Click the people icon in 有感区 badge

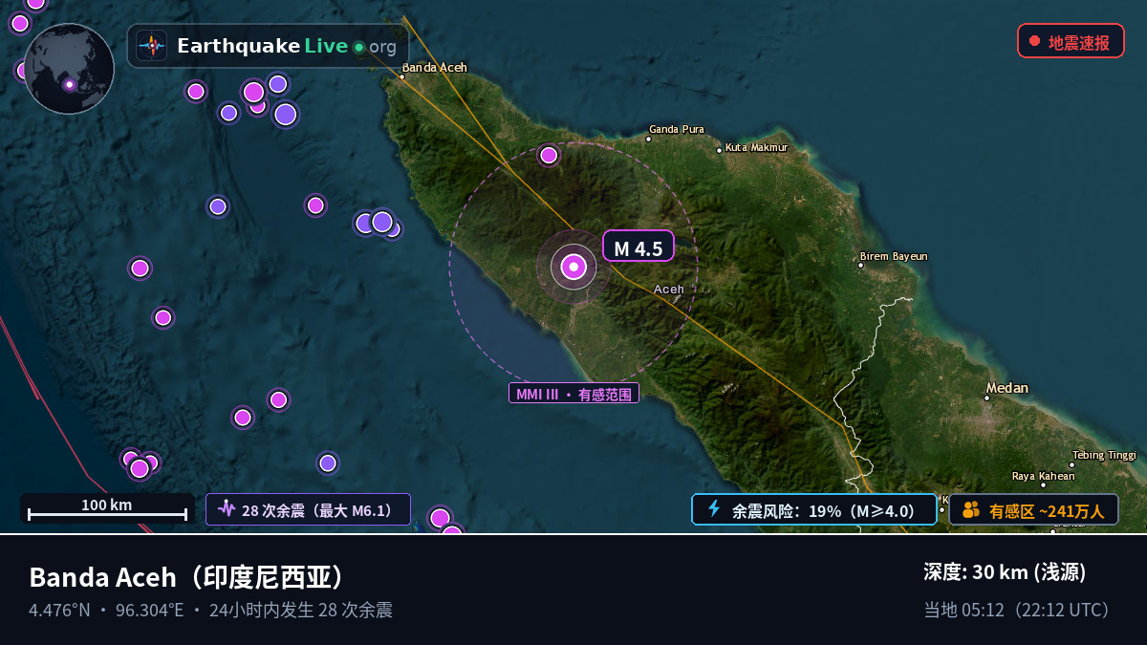[x=970, y=510]
